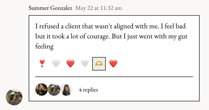Toggle the second white heart reaction
This screenshot has width=209, height=110.
click(x=85, y=63)
